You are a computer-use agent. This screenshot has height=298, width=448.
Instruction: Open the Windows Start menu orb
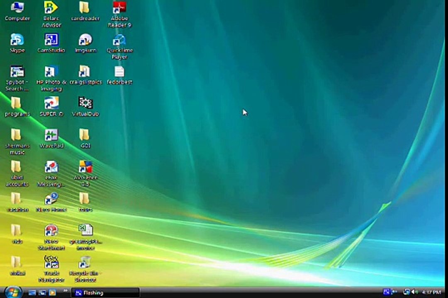coord(13,292)
